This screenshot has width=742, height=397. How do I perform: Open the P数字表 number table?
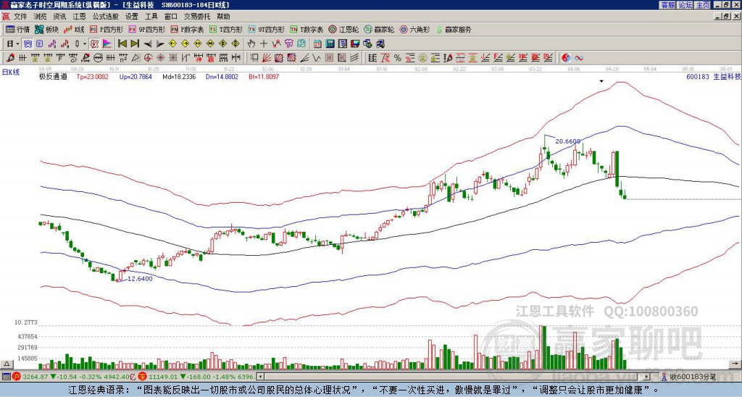pyautogui.click(x=187, y=29)
